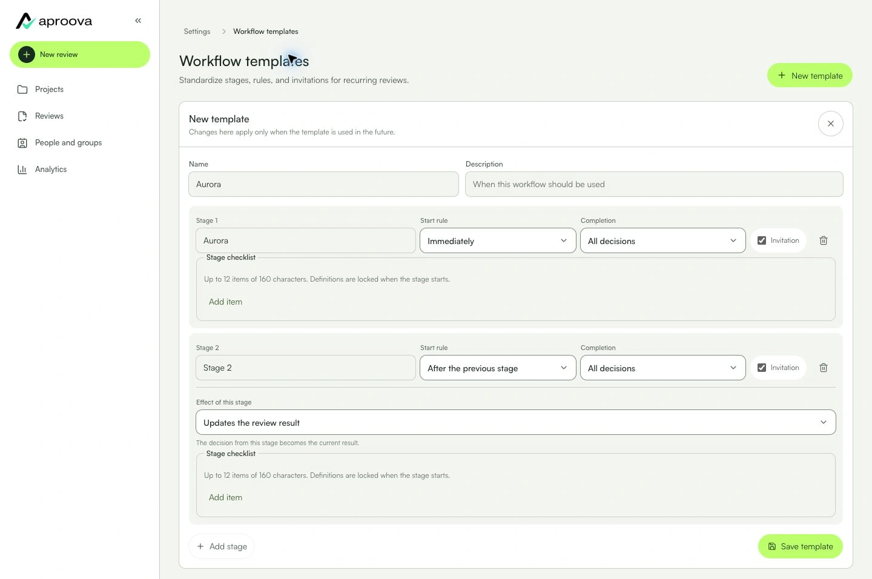
Task: Click plus icon of Add stage
Action: tap(200, 546)
